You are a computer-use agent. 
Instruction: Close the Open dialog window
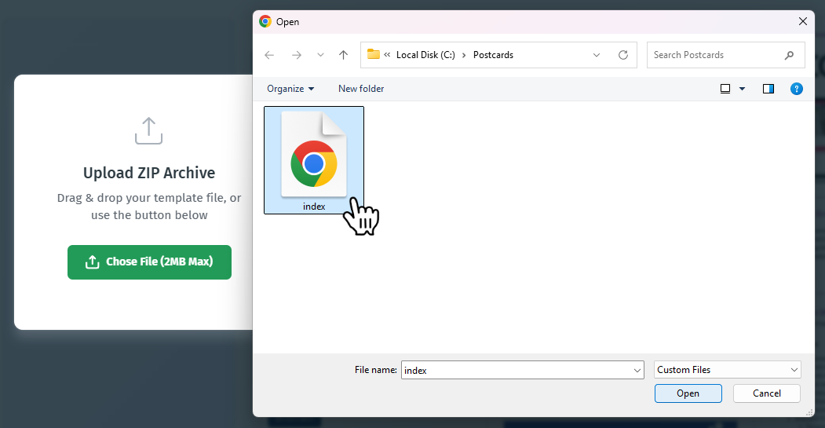(803, 21)
